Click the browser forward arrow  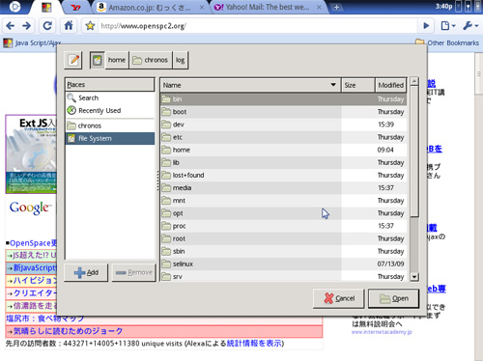point(27,26)
